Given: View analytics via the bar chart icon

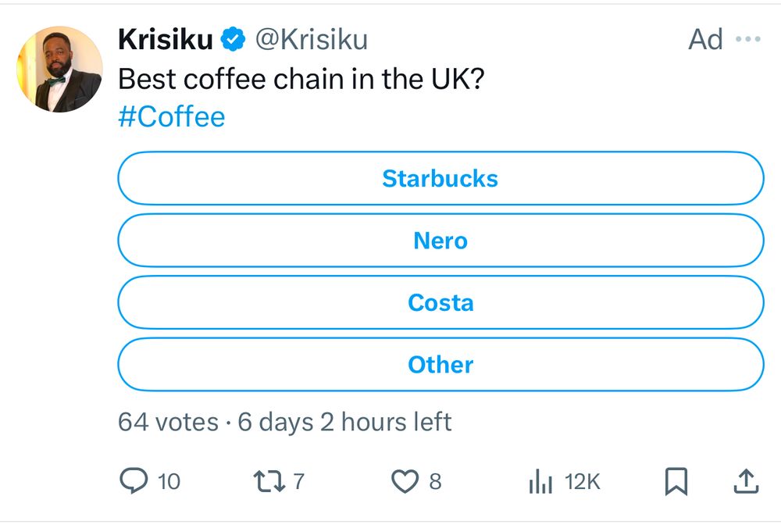Looking at the screenshot, I should tap(541, 481).
